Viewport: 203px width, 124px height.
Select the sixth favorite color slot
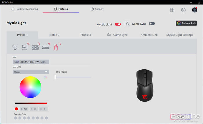tap(37, 118)
